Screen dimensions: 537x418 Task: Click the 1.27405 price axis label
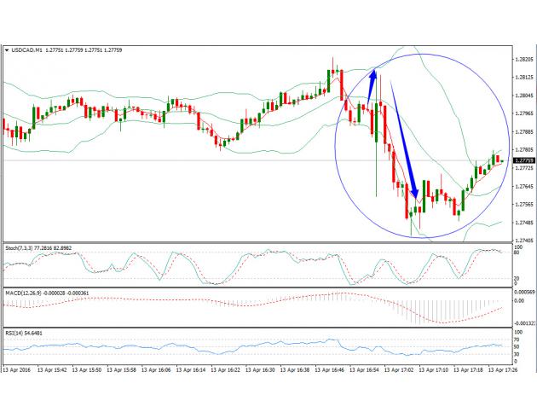click(525, 241)
